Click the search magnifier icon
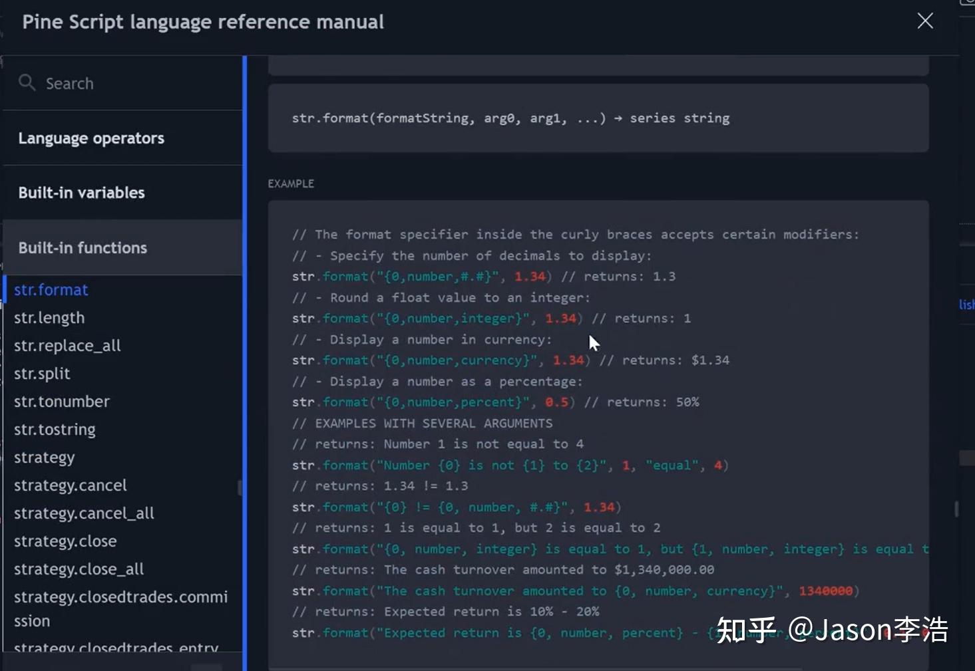Viewport: 975px width, 671px height. pos(27,82)
